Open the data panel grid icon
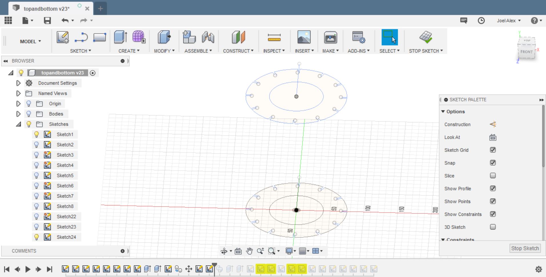Viewport: 546px width, 277px height. pos(8,20)
